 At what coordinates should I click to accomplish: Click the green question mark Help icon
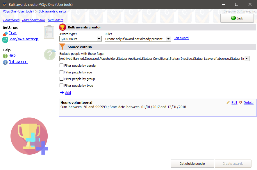[5, 56]
